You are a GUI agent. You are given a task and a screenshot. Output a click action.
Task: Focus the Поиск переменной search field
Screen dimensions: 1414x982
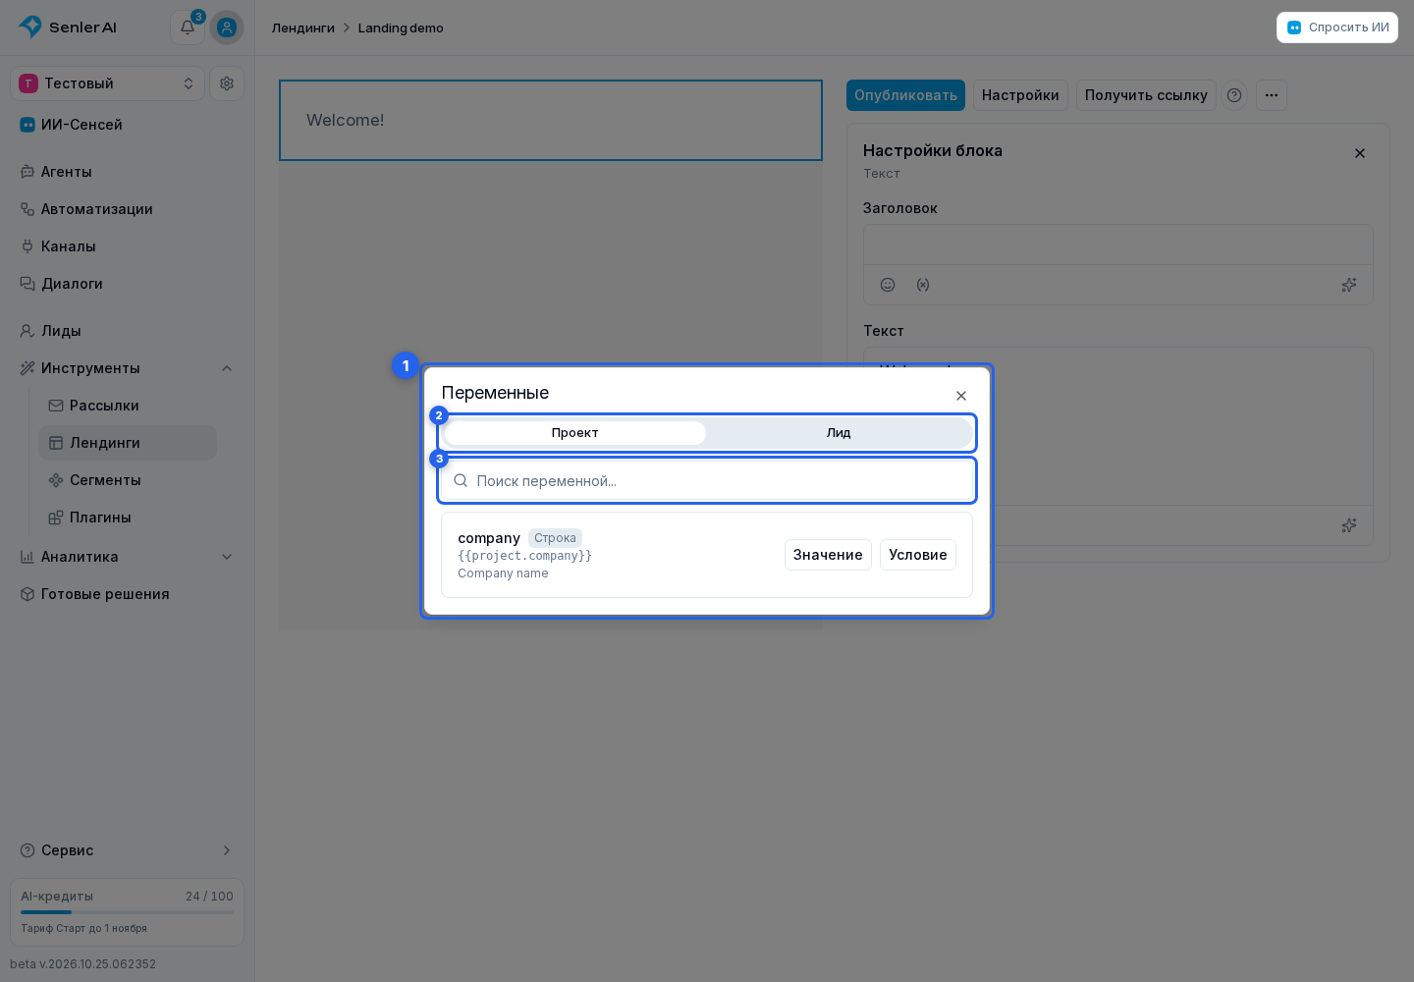click(707, 480)
